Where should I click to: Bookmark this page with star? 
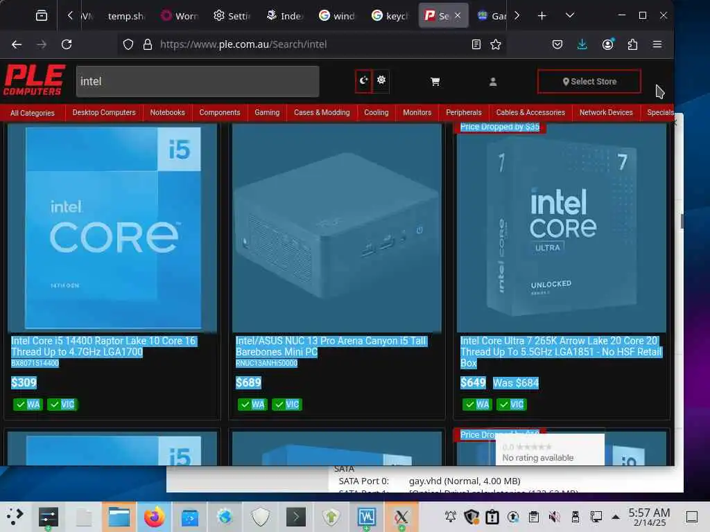(496, 44)
